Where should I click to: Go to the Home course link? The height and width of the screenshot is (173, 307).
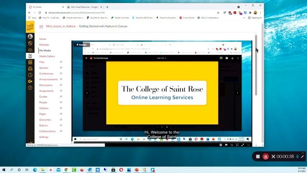point(43,39)
